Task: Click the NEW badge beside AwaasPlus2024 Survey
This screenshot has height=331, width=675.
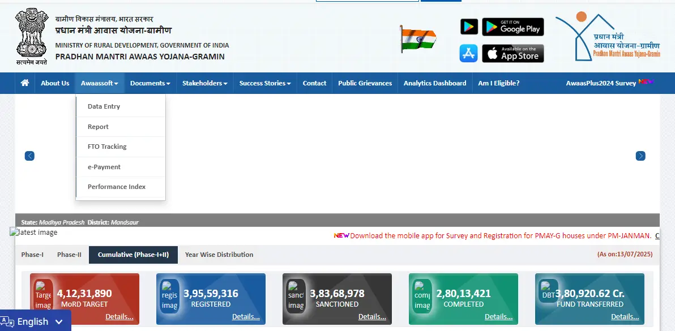Action: 646,81
